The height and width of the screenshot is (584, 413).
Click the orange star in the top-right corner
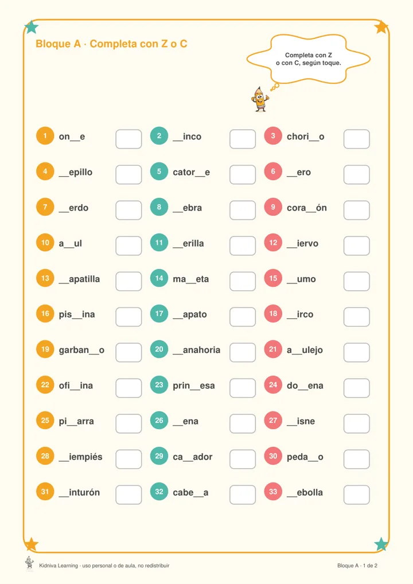(x=381, y=27)
